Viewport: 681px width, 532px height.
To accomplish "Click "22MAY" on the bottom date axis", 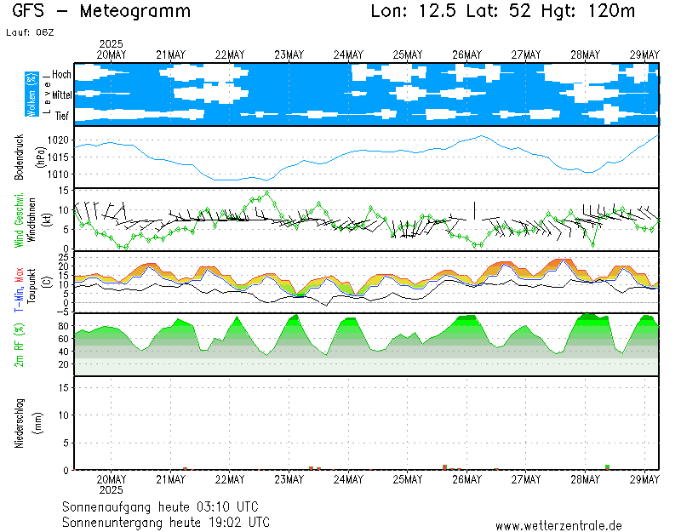I will 230,479.
